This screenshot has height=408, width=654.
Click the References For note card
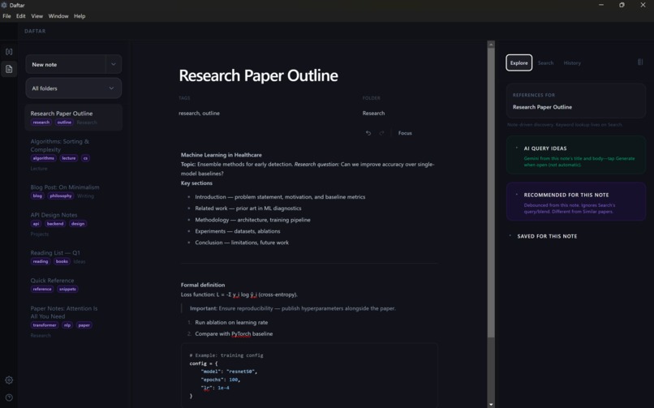[x=576, y=101]
